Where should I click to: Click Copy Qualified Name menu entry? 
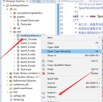click(x=71, y=65)
